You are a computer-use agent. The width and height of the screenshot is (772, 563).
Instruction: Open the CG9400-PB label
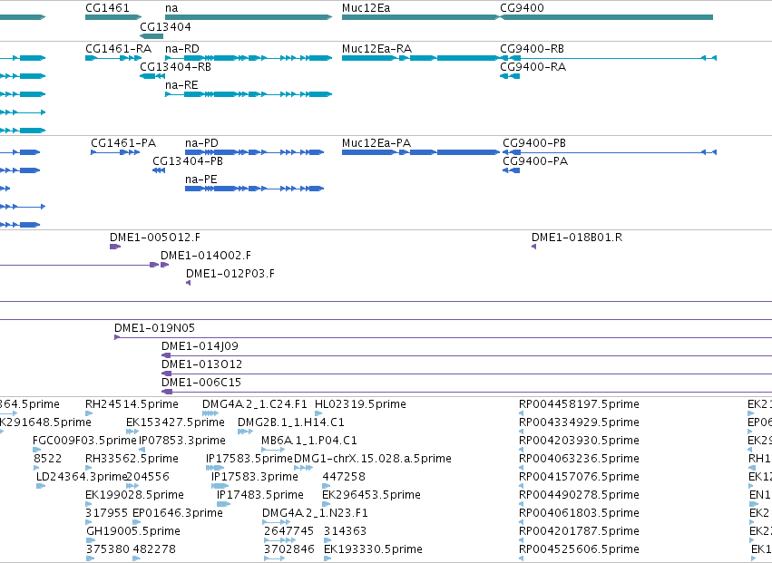(x=534, y=143)
